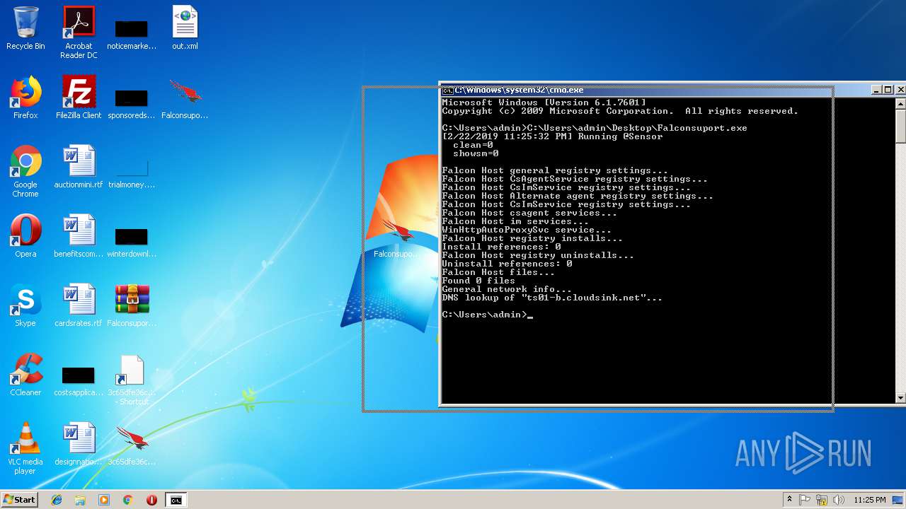Select cardsrates.rtf document icon

[x=79, y=305]
